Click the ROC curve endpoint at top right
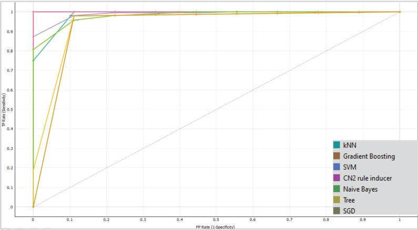This screenshot has width=418, height=230. (400, 12)
